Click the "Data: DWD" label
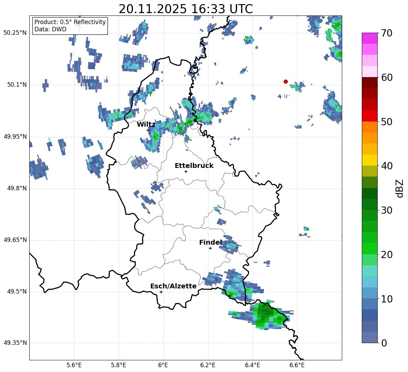The image size is (408, 372). [x=50, y=29]
